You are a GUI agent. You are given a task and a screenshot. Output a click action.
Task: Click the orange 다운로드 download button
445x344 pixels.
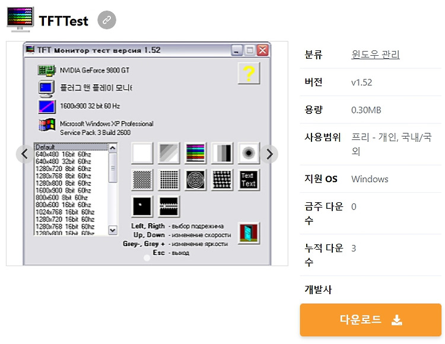(370, 320)
